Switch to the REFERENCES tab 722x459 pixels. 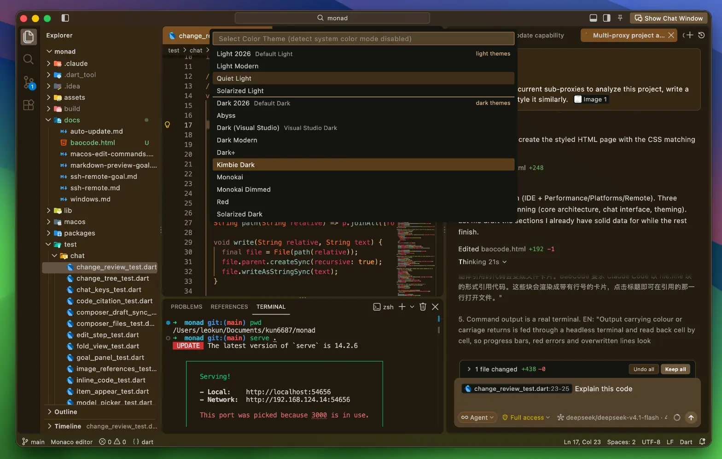229,307
